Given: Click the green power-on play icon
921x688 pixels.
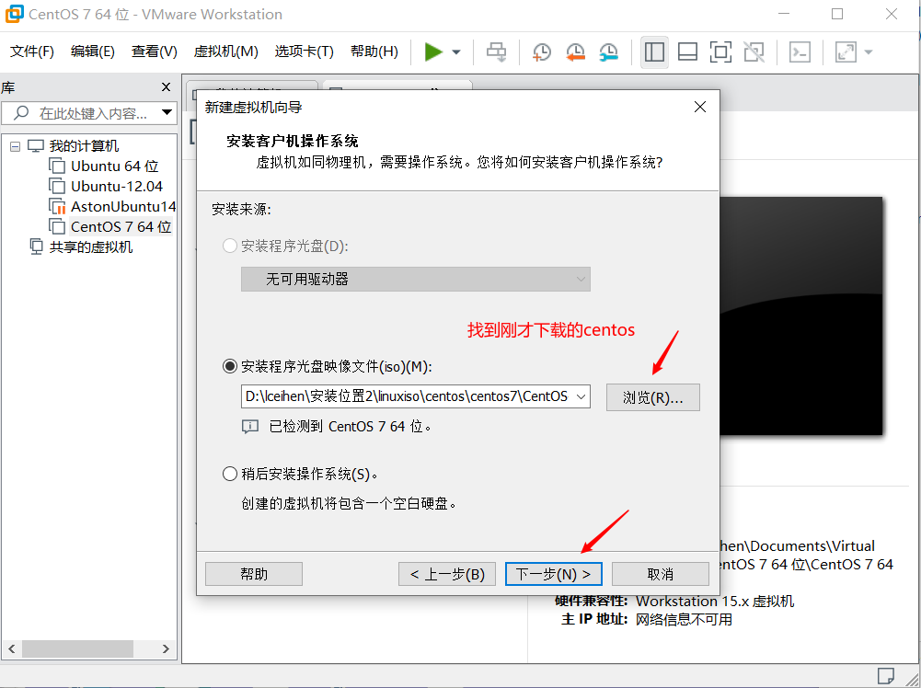Looking at the screenshot, I should 433,52.
